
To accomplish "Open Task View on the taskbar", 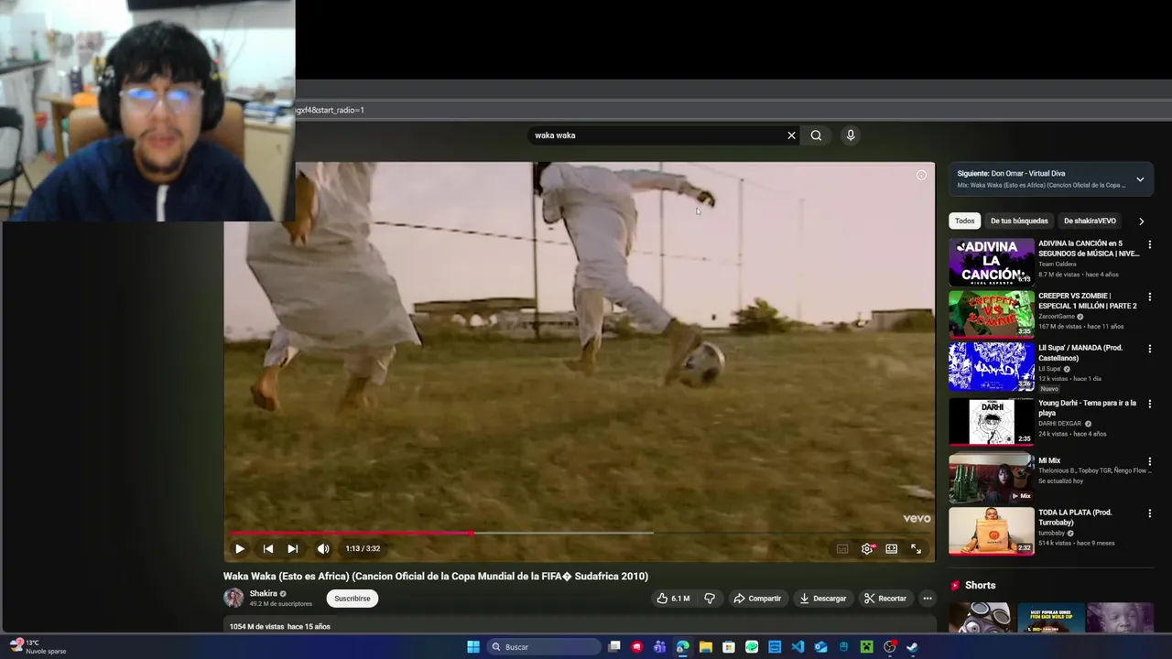I will [614, 647].
